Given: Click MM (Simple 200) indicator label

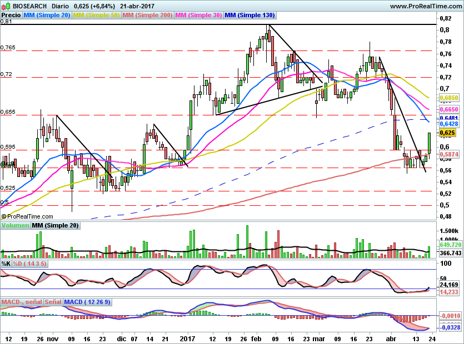Looking at the screenshot, I should coord(147,16).
